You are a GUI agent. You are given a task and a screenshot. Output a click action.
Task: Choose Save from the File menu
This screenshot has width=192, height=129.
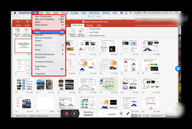[x=49, y=32]
